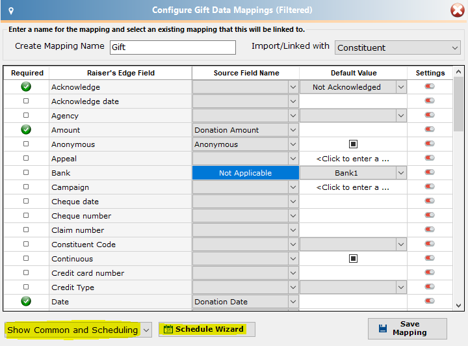Open the Constituent Code default value dropdown

click(401, 245)
